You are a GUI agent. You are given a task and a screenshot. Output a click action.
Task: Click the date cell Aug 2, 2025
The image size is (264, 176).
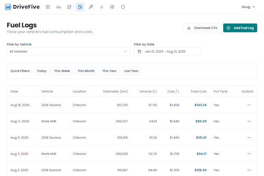[19, 170]
